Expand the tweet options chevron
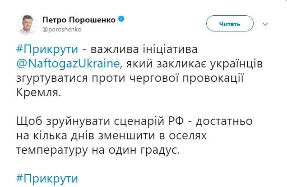Image resolution: width=287 pixels, height=187 pixels. pos(265,23)
